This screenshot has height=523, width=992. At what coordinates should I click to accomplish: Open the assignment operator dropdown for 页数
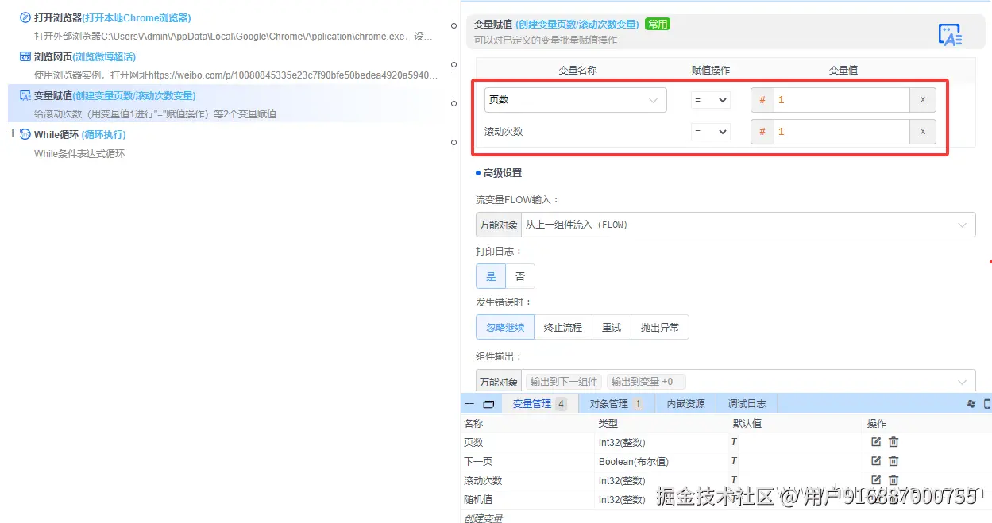[x=710, y=100]
